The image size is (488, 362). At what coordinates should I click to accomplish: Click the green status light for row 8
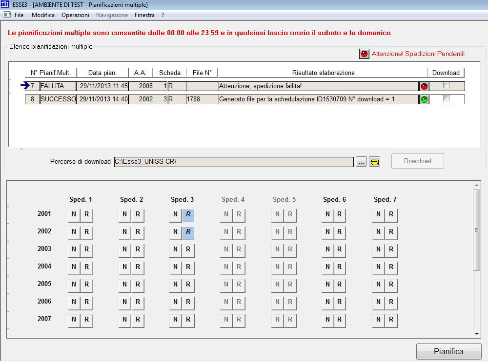point(424,99)
